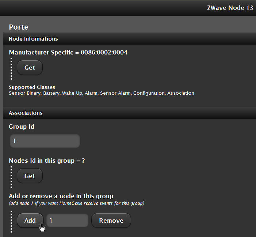Focus the Group Id input field
Screen dimensions: 256x237
point(45,141)
